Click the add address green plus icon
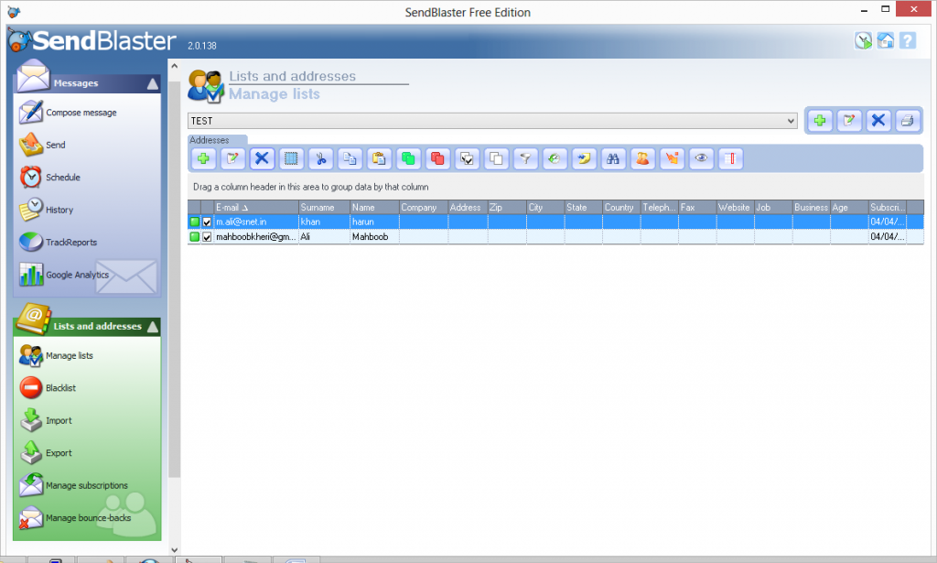 203,158
